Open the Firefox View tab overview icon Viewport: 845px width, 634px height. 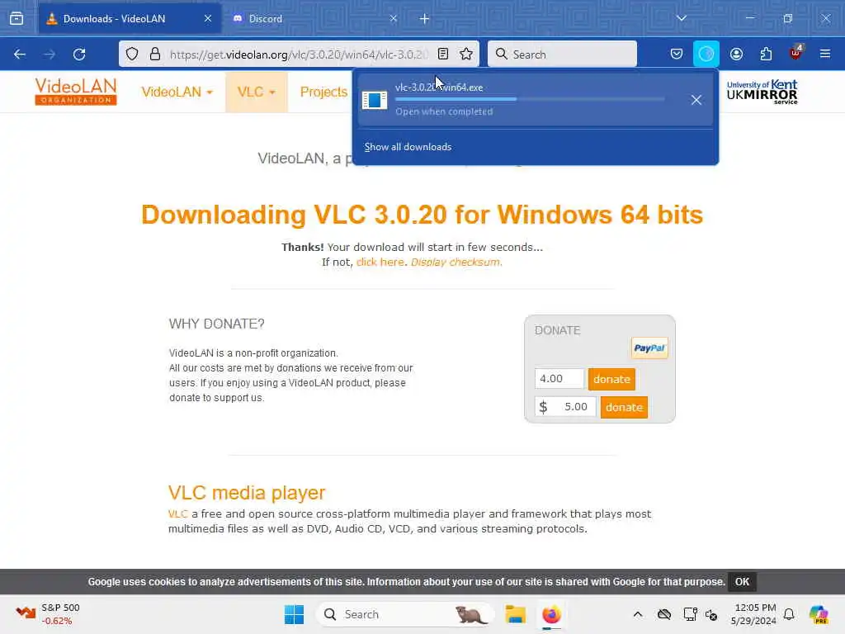pos(17,18)
